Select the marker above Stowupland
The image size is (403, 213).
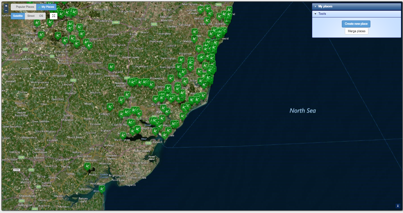111,66
